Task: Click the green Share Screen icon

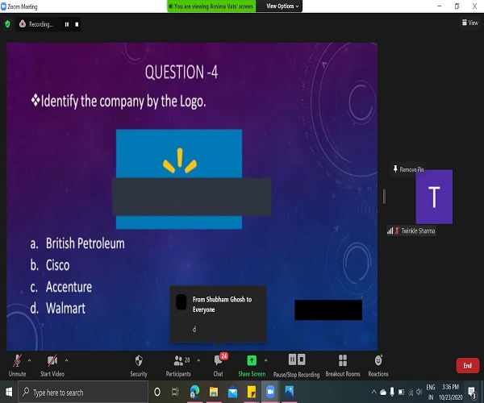Action: click(252, 360)
